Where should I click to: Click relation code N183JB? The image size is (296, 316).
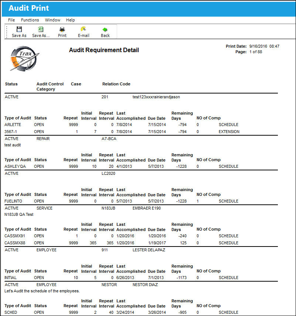(x=108, y=208)
